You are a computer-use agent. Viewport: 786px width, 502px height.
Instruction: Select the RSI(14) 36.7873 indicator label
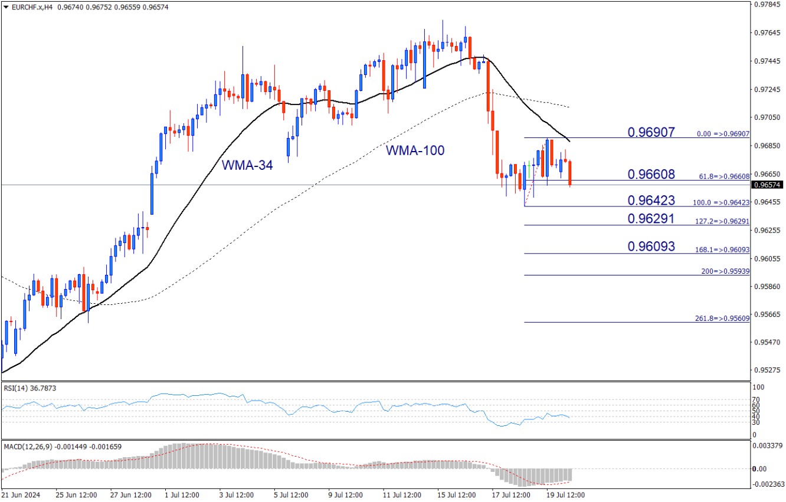click(x=30, y=388)
